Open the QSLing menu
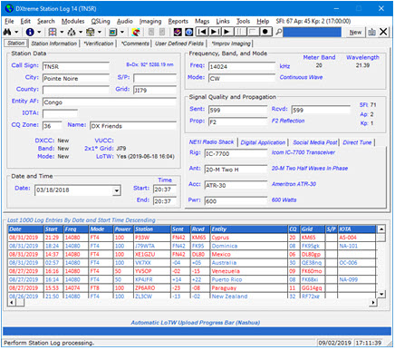The width and height of the screenshot is (395, 350). [x=101, y=21]
